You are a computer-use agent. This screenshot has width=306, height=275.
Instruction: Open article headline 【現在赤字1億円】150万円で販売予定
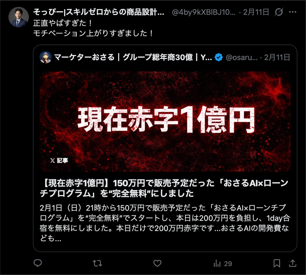[x=164, y=188]
